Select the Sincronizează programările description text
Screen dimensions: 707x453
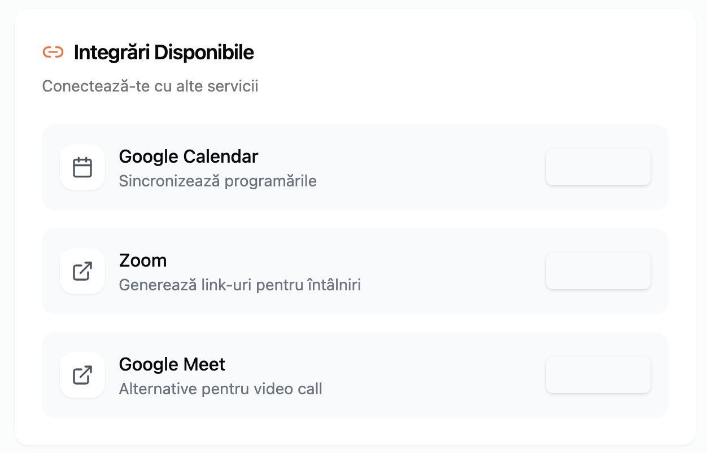pyautogui.click(x=217, y=181)
